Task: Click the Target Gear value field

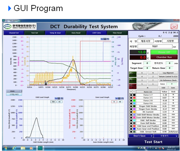Action: click(147, 68)
